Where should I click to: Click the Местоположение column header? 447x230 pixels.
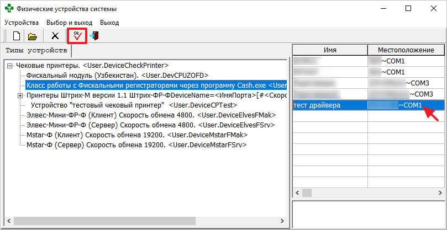406,50
